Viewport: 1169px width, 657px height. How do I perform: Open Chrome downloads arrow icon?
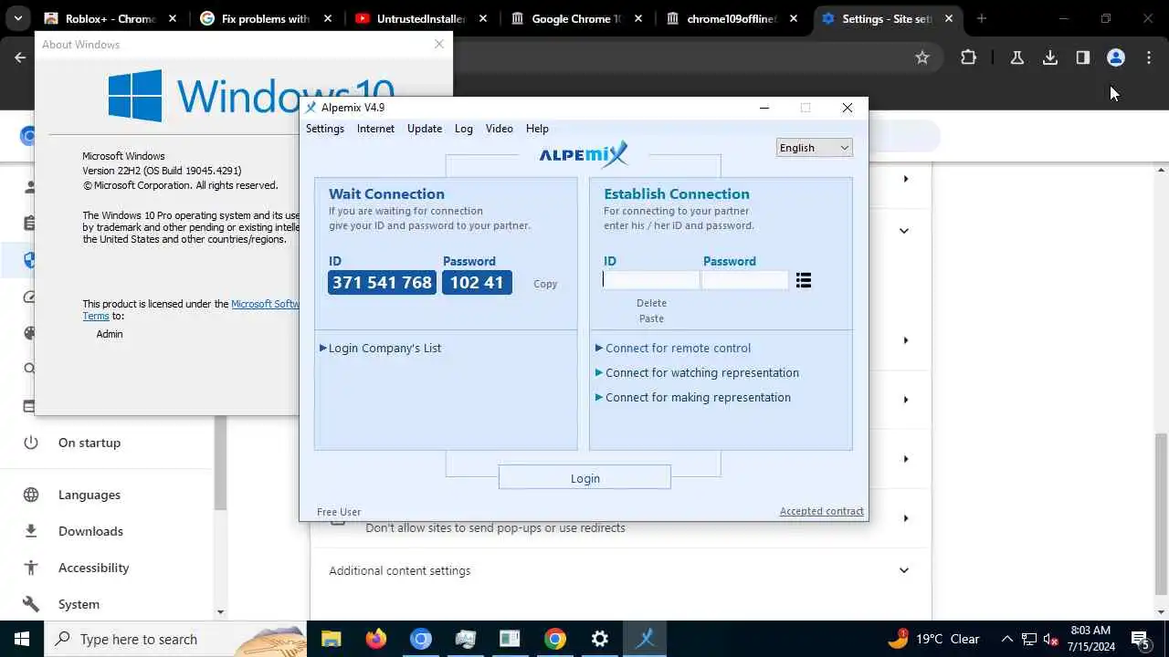coord(1050,57)
